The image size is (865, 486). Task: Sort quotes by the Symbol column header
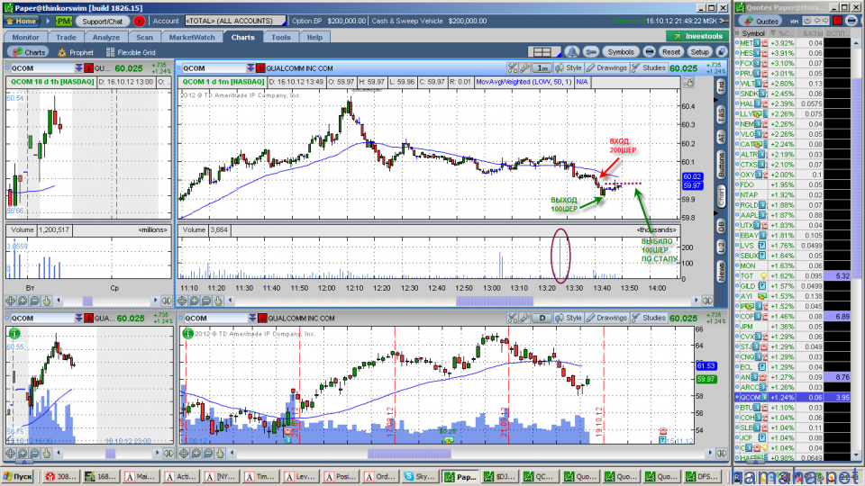pos(752,33)
